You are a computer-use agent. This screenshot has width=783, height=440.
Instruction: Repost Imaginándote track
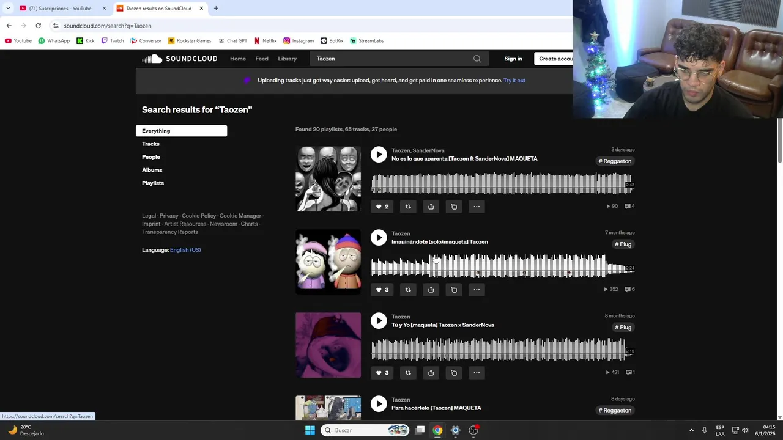point(408,290)
